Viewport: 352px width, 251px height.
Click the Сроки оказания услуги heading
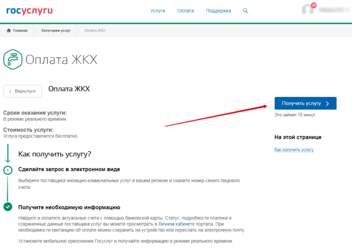[x=35, y=113]
